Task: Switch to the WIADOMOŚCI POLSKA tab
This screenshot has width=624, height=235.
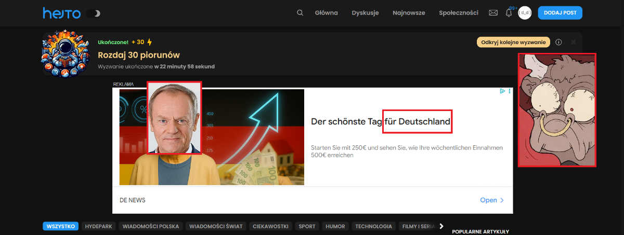Action: coord(150,226)
